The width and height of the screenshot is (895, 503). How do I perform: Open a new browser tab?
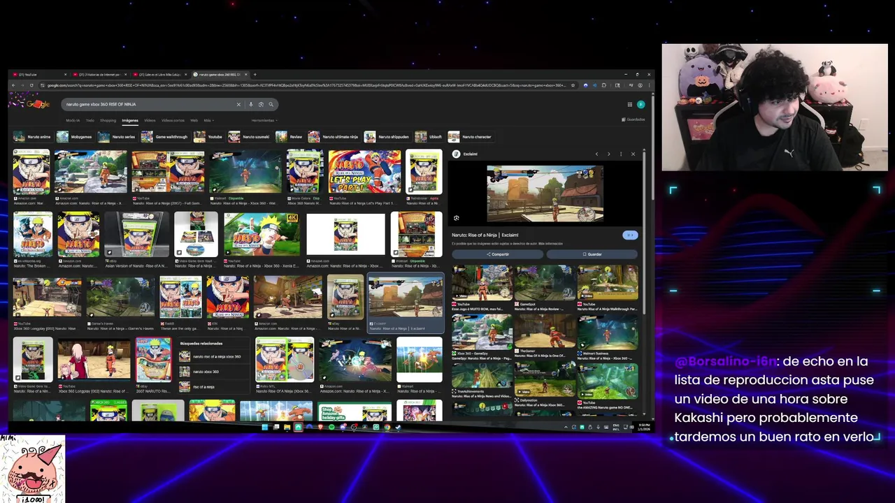[255, 74]
